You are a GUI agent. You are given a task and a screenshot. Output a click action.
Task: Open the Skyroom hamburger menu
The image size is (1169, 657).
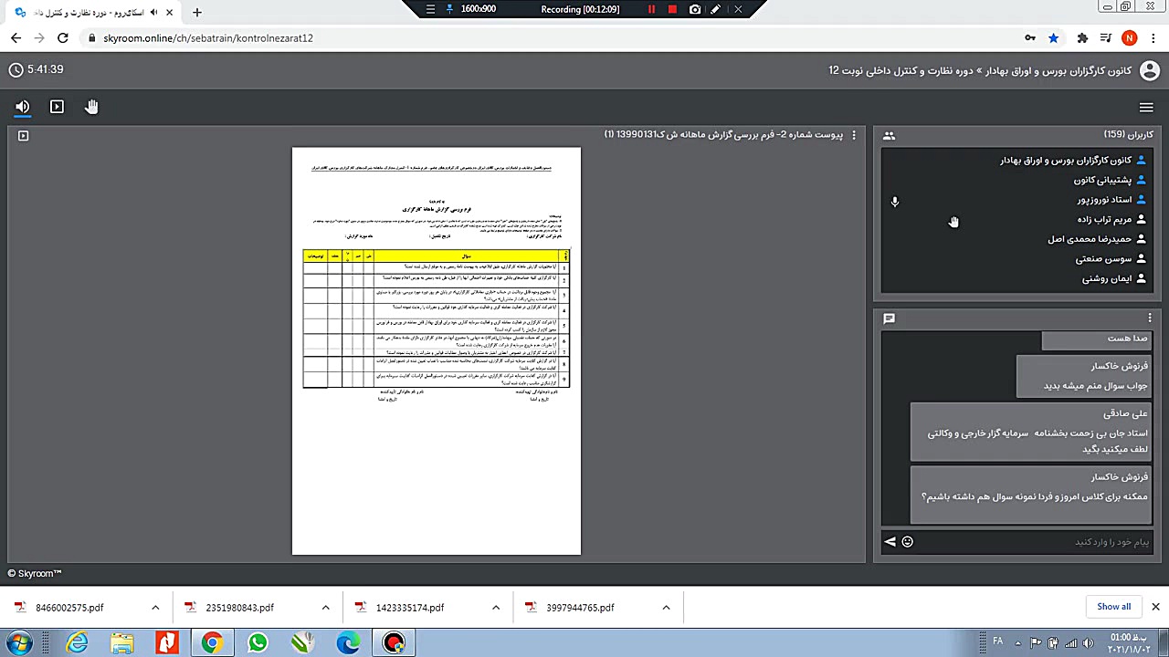point(1146,108)
